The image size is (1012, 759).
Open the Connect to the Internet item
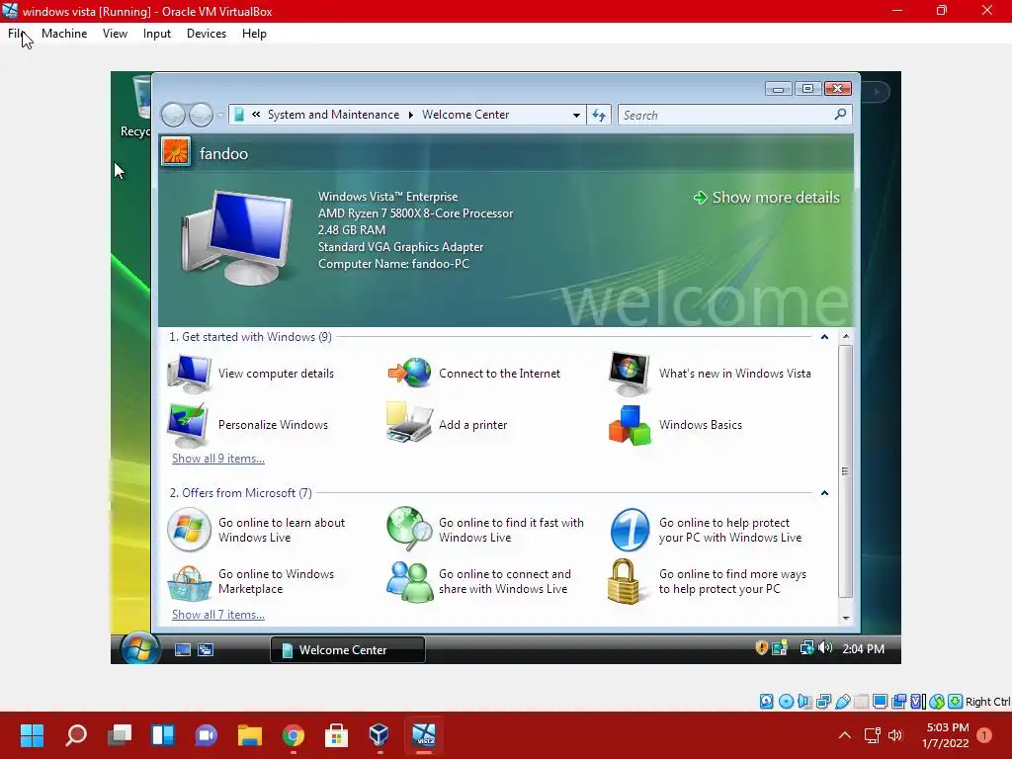[x=473, y=373]
